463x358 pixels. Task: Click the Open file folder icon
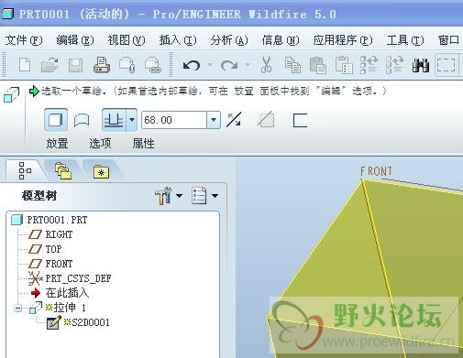coord(50,65)
